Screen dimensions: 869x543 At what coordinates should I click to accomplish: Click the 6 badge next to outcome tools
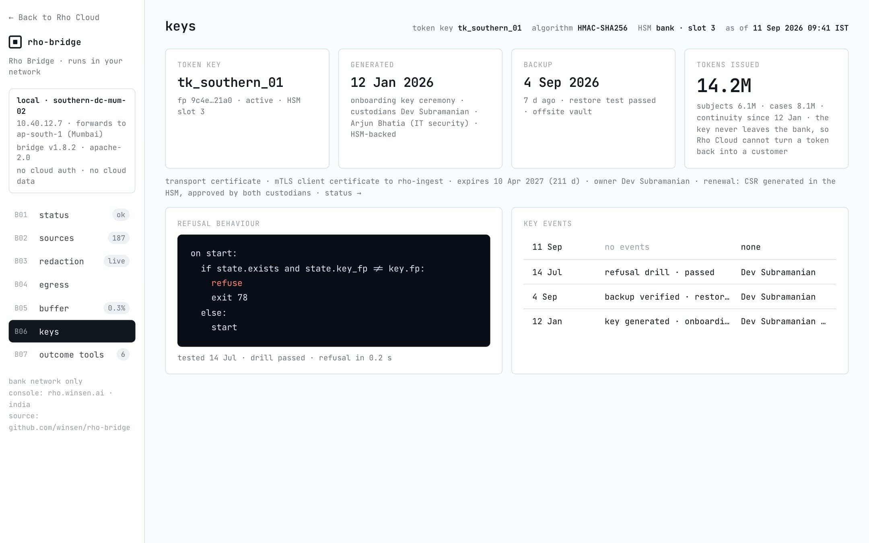tap(123, 354)
